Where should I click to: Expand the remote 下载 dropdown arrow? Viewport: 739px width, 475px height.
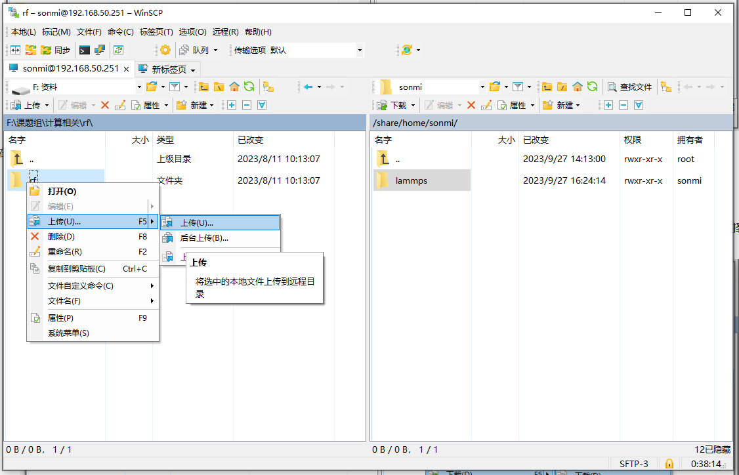pyautogui.click(x=413, y=105)
